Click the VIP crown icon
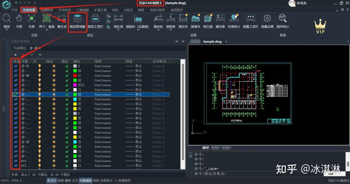This screenshot has height=184, width=350. point(320,26)
